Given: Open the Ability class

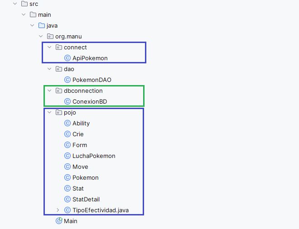Looking at the screenshot, I should 81,124.
